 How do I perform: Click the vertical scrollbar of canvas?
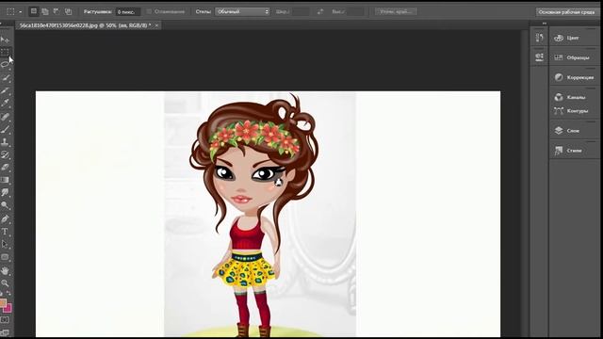tap(525, 183)
